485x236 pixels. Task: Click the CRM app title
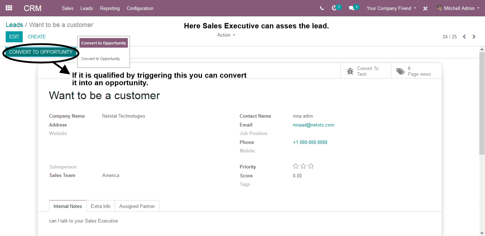(33, 8)
